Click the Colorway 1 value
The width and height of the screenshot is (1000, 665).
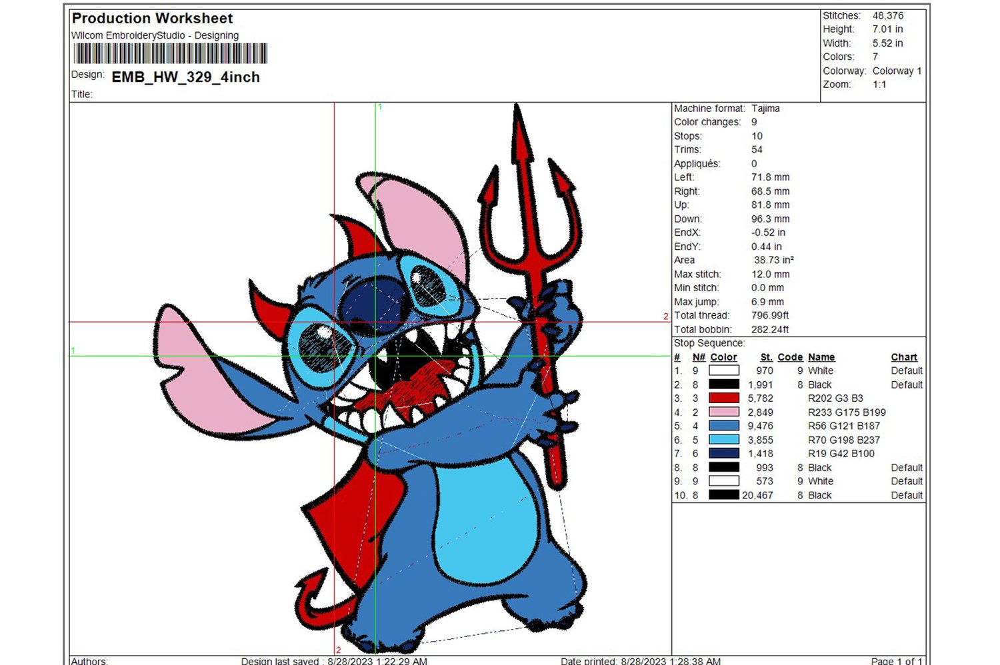pos(897,71)
